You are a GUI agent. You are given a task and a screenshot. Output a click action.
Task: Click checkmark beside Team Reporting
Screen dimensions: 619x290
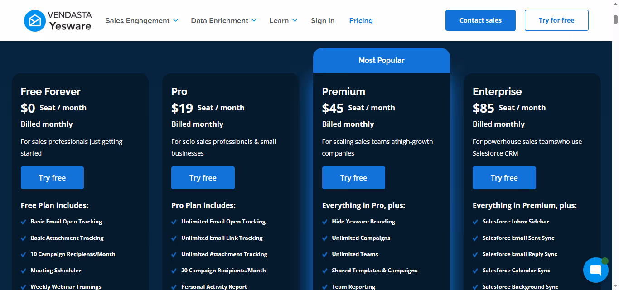(325, 287)
